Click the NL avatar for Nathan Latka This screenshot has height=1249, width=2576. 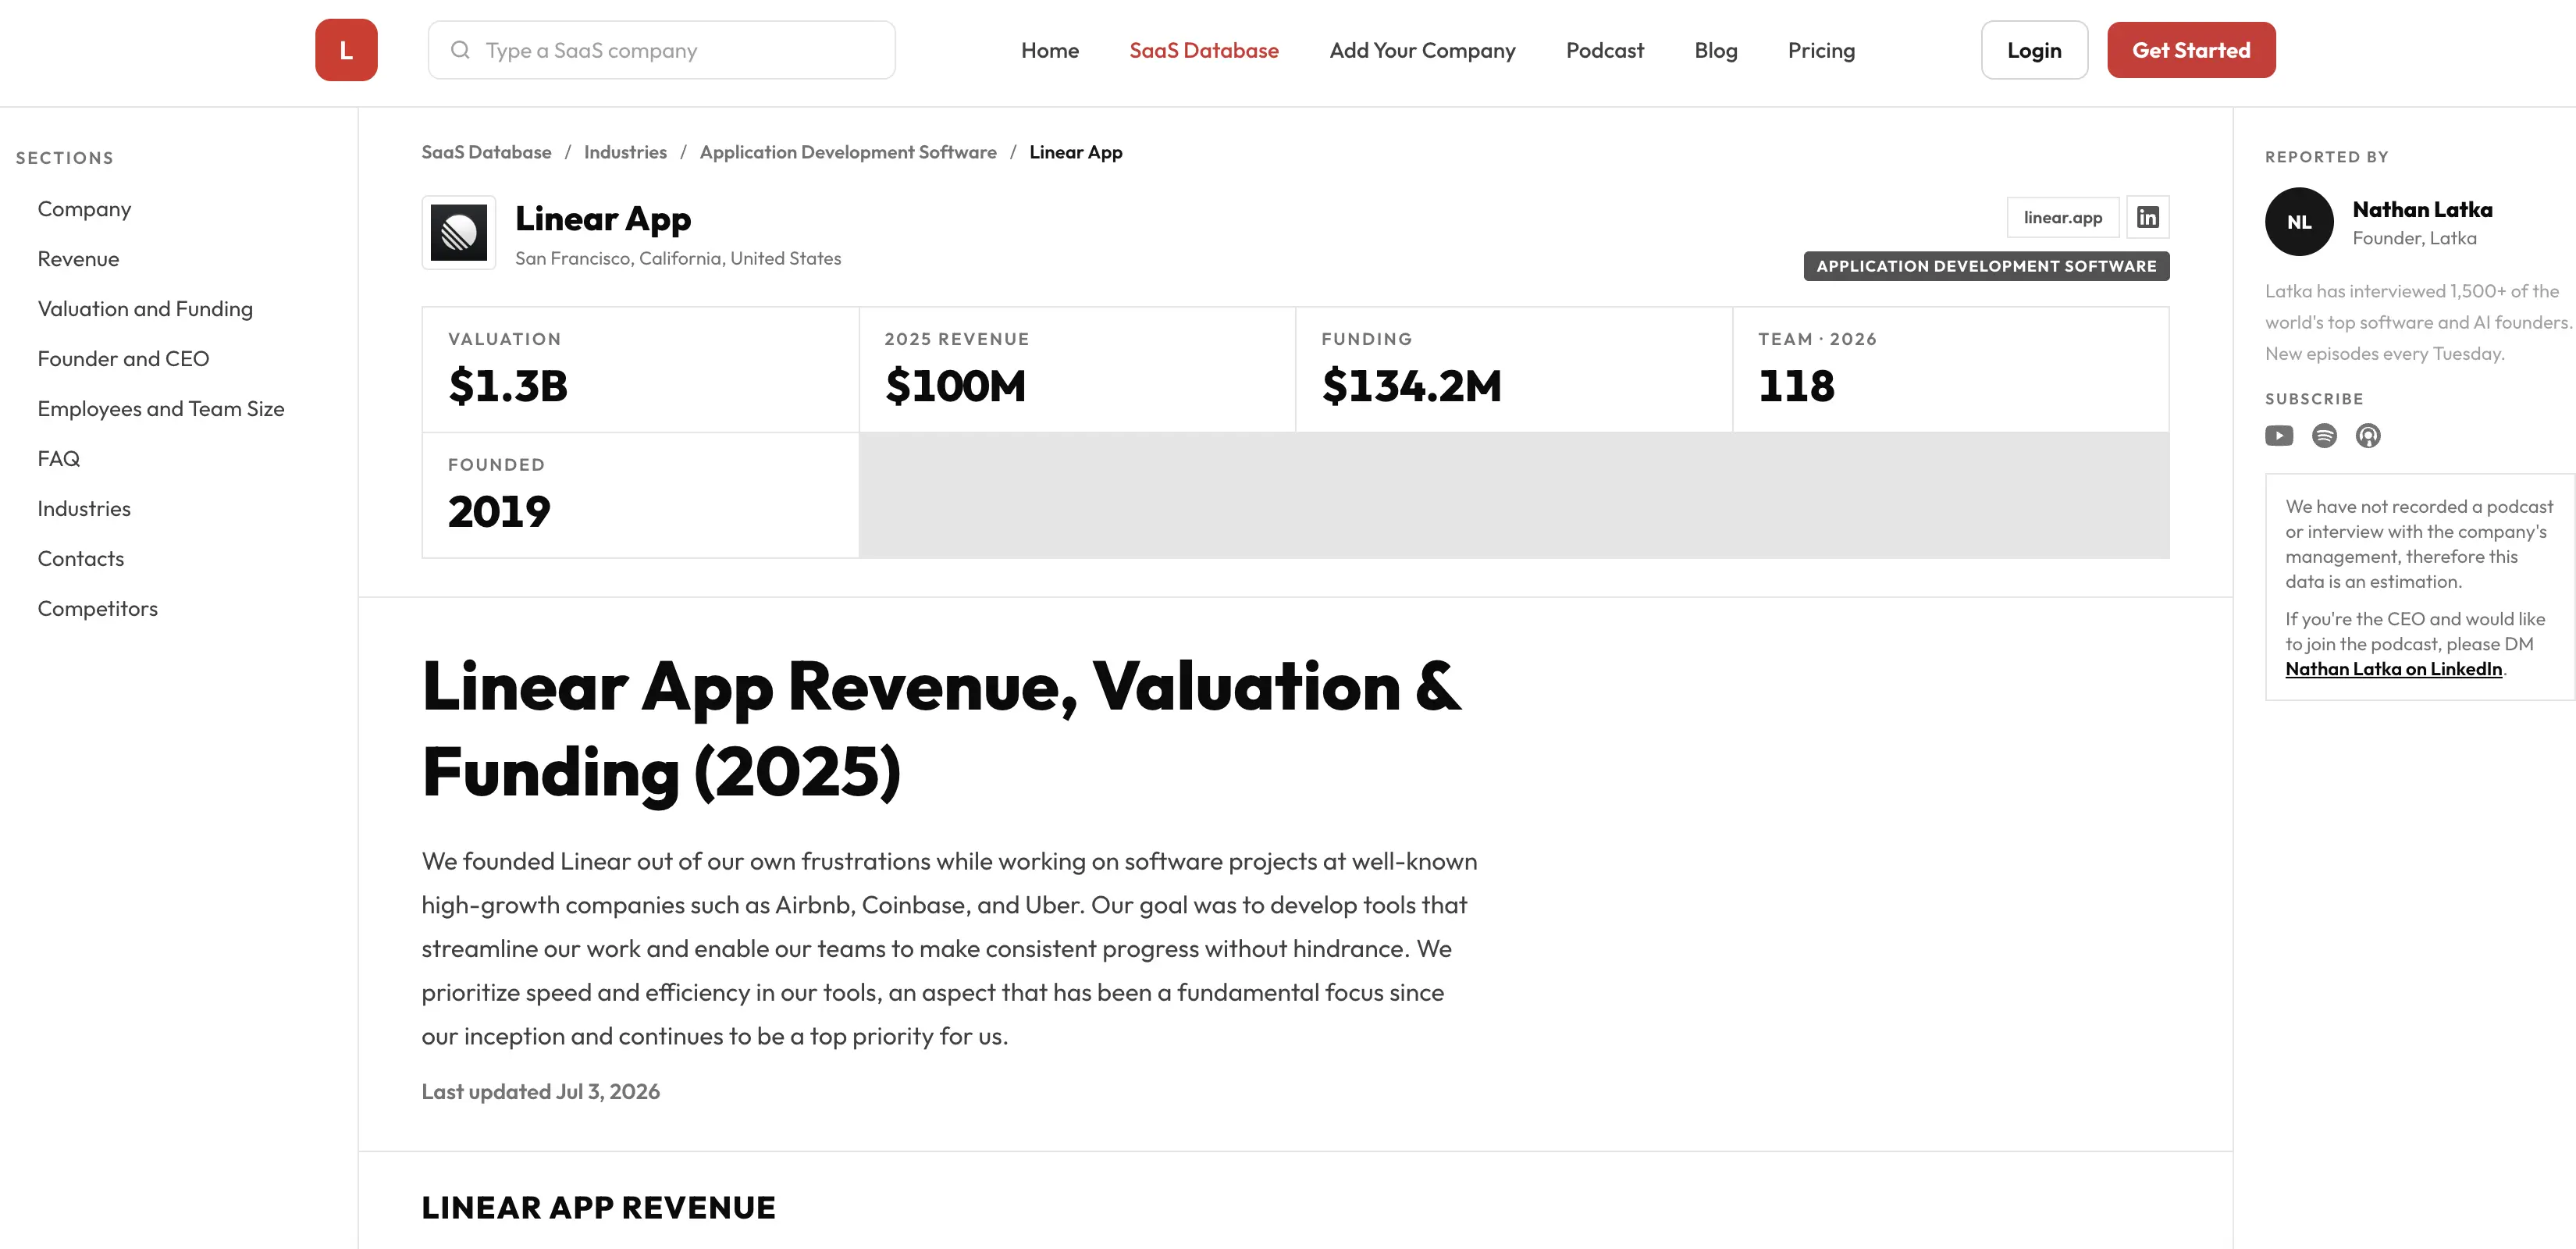[2299, 222]
